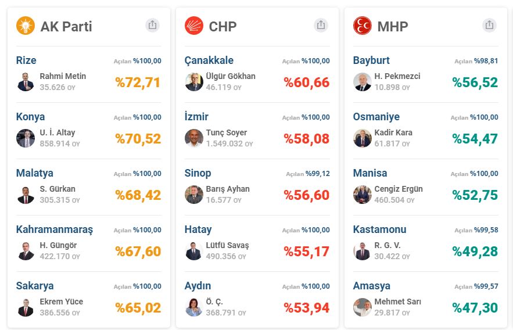Screen dimensions: 513x330
Task: Go to Kahramanmaraş results
Action: (x=55, y=229)
